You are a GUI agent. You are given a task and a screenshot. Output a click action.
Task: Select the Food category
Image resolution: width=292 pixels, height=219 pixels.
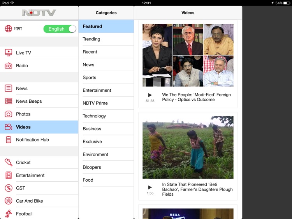click(106, 180)
